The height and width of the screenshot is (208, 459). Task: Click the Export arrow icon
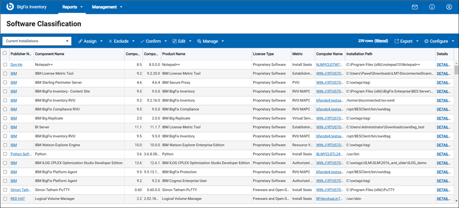397,41
